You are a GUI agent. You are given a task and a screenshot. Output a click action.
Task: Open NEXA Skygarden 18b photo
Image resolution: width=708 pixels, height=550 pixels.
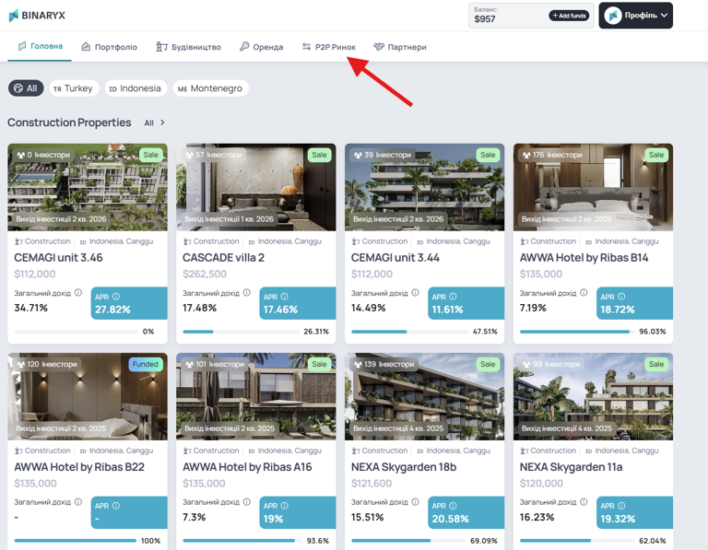pyautogui.click(x=424, y=396)
